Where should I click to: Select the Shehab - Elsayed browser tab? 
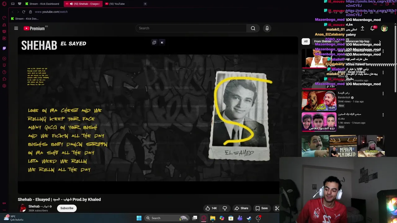click(83, 4)
